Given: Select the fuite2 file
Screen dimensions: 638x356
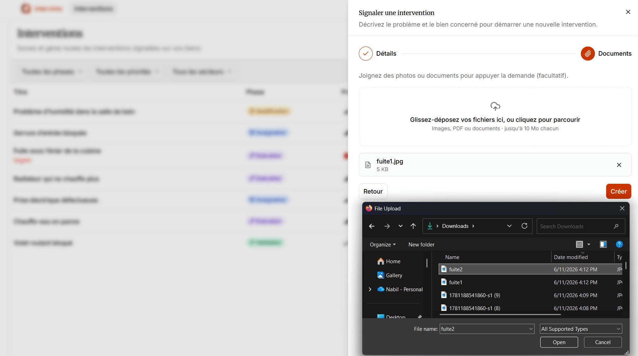Looking at the screenshot, I should point(530,269).
